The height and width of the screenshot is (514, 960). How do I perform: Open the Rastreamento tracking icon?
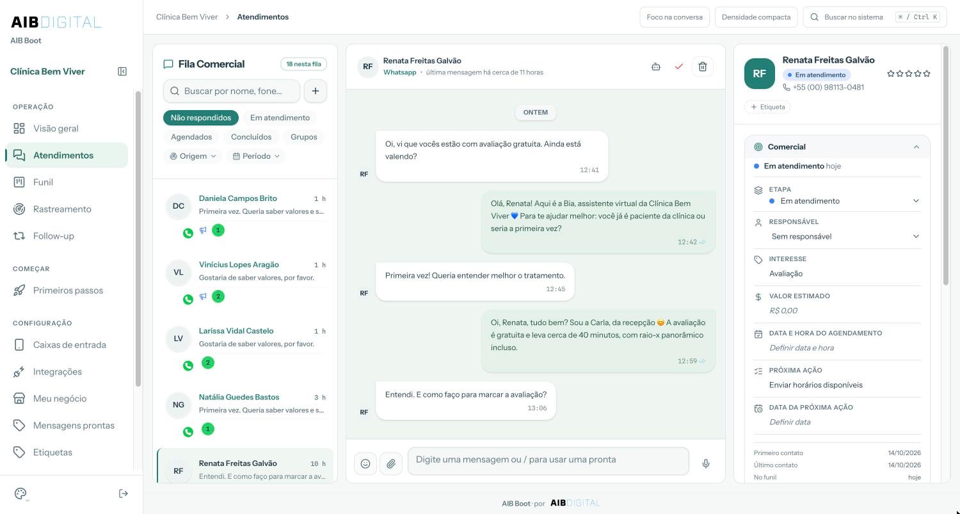[x=19, y=209]
